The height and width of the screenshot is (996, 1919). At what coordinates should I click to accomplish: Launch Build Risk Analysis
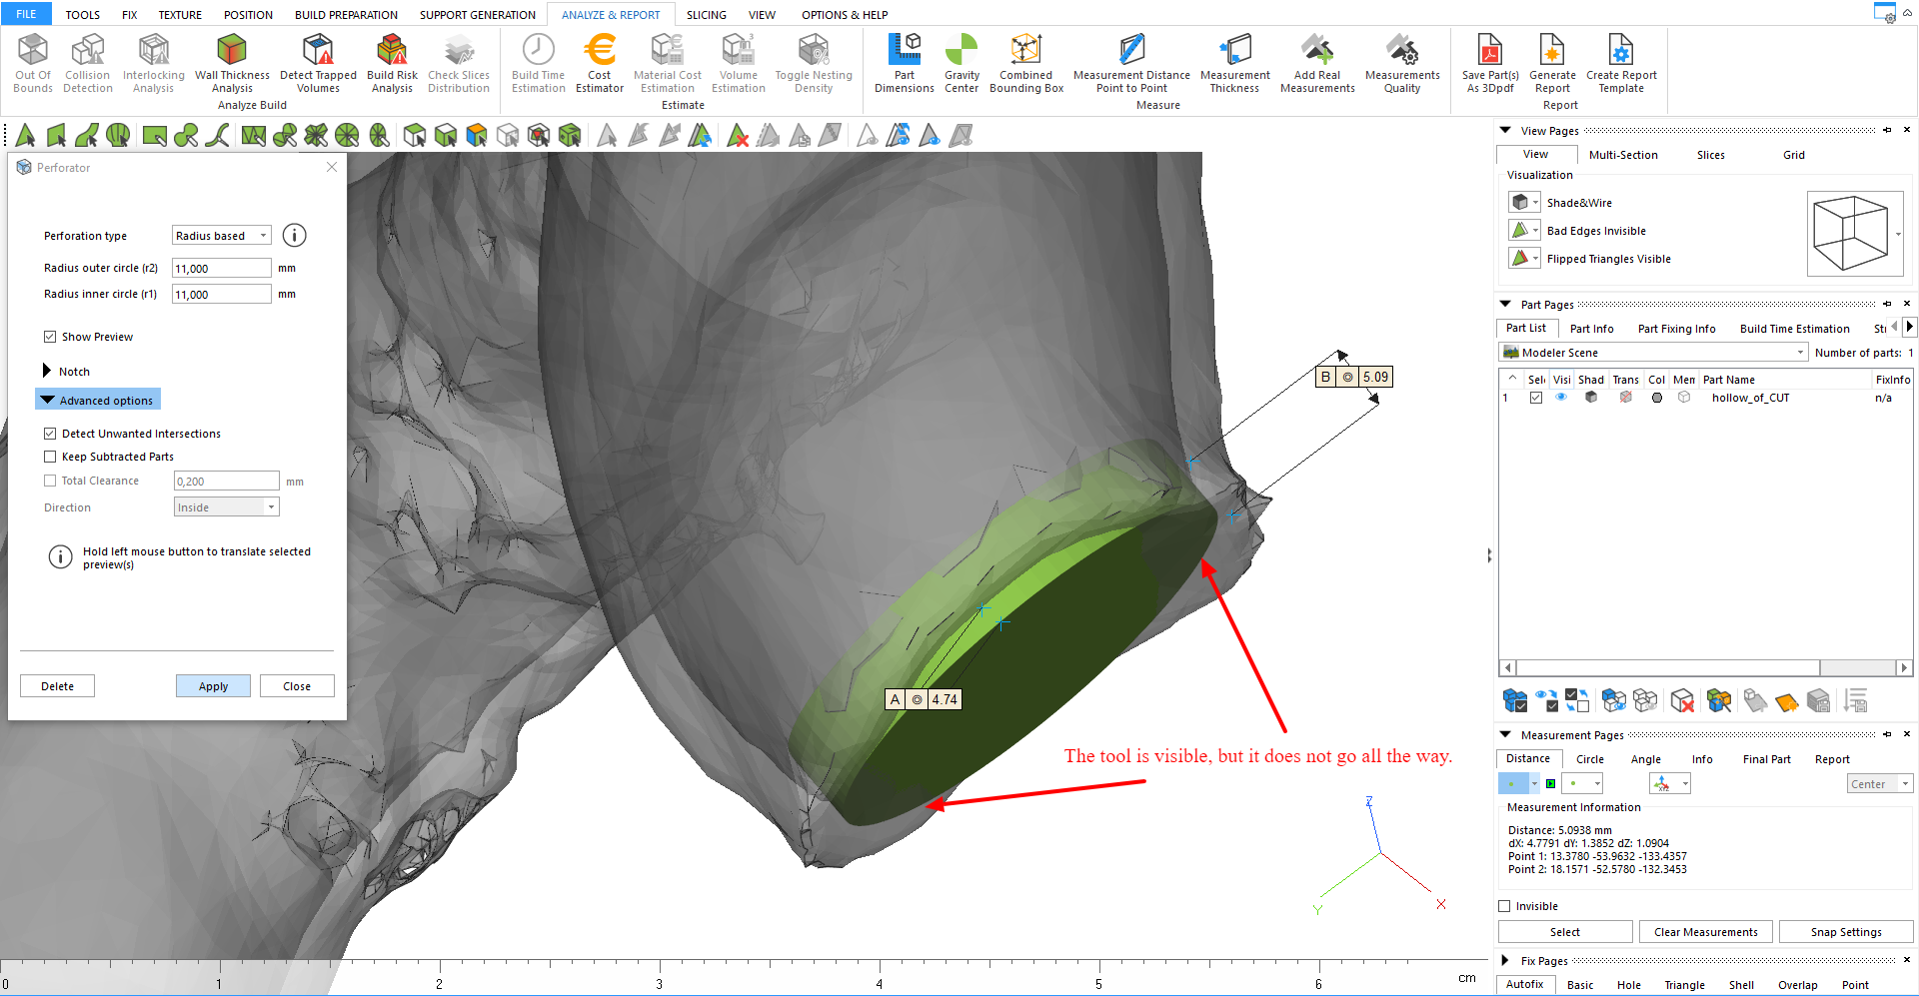[x=392, y=64]
